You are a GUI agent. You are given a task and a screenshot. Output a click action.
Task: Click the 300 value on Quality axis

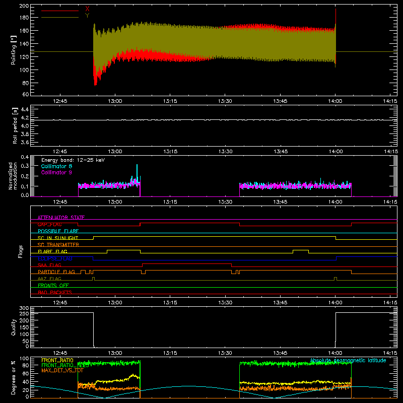24,308
